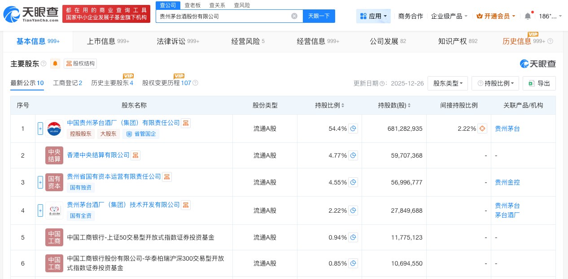Open notifications via the bell icon top right

tap(528, 16)
